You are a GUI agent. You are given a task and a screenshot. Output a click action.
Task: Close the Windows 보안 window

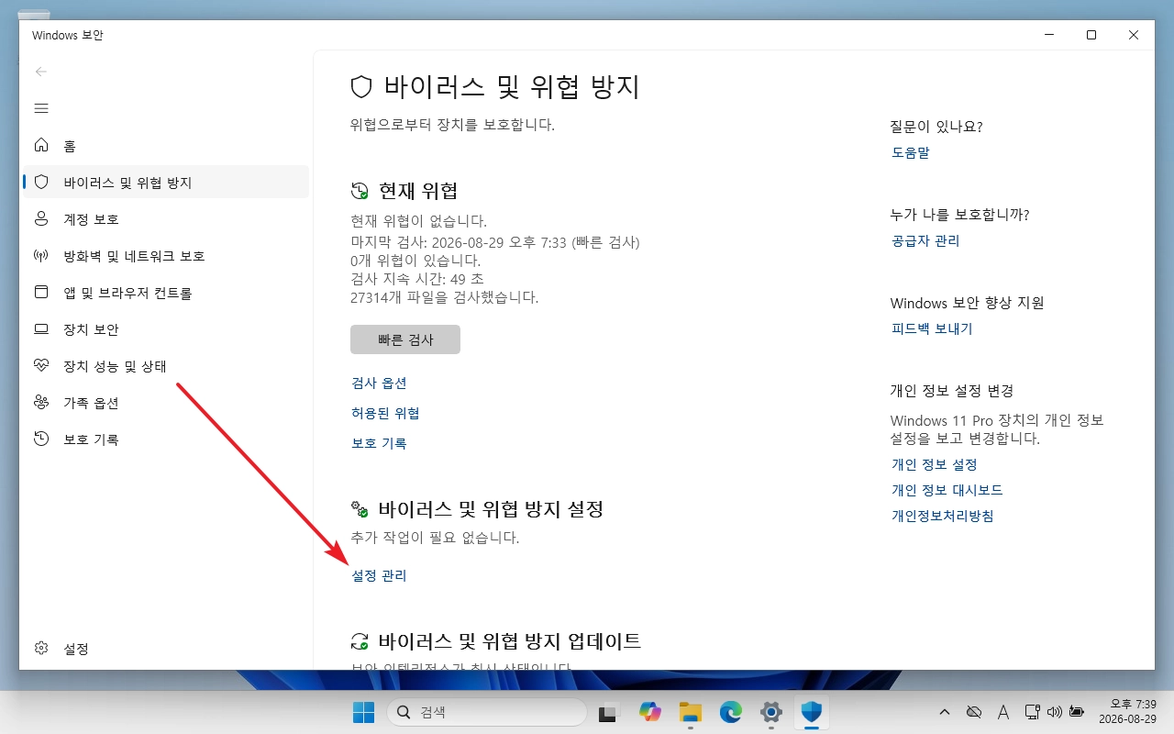[1134, 35]
